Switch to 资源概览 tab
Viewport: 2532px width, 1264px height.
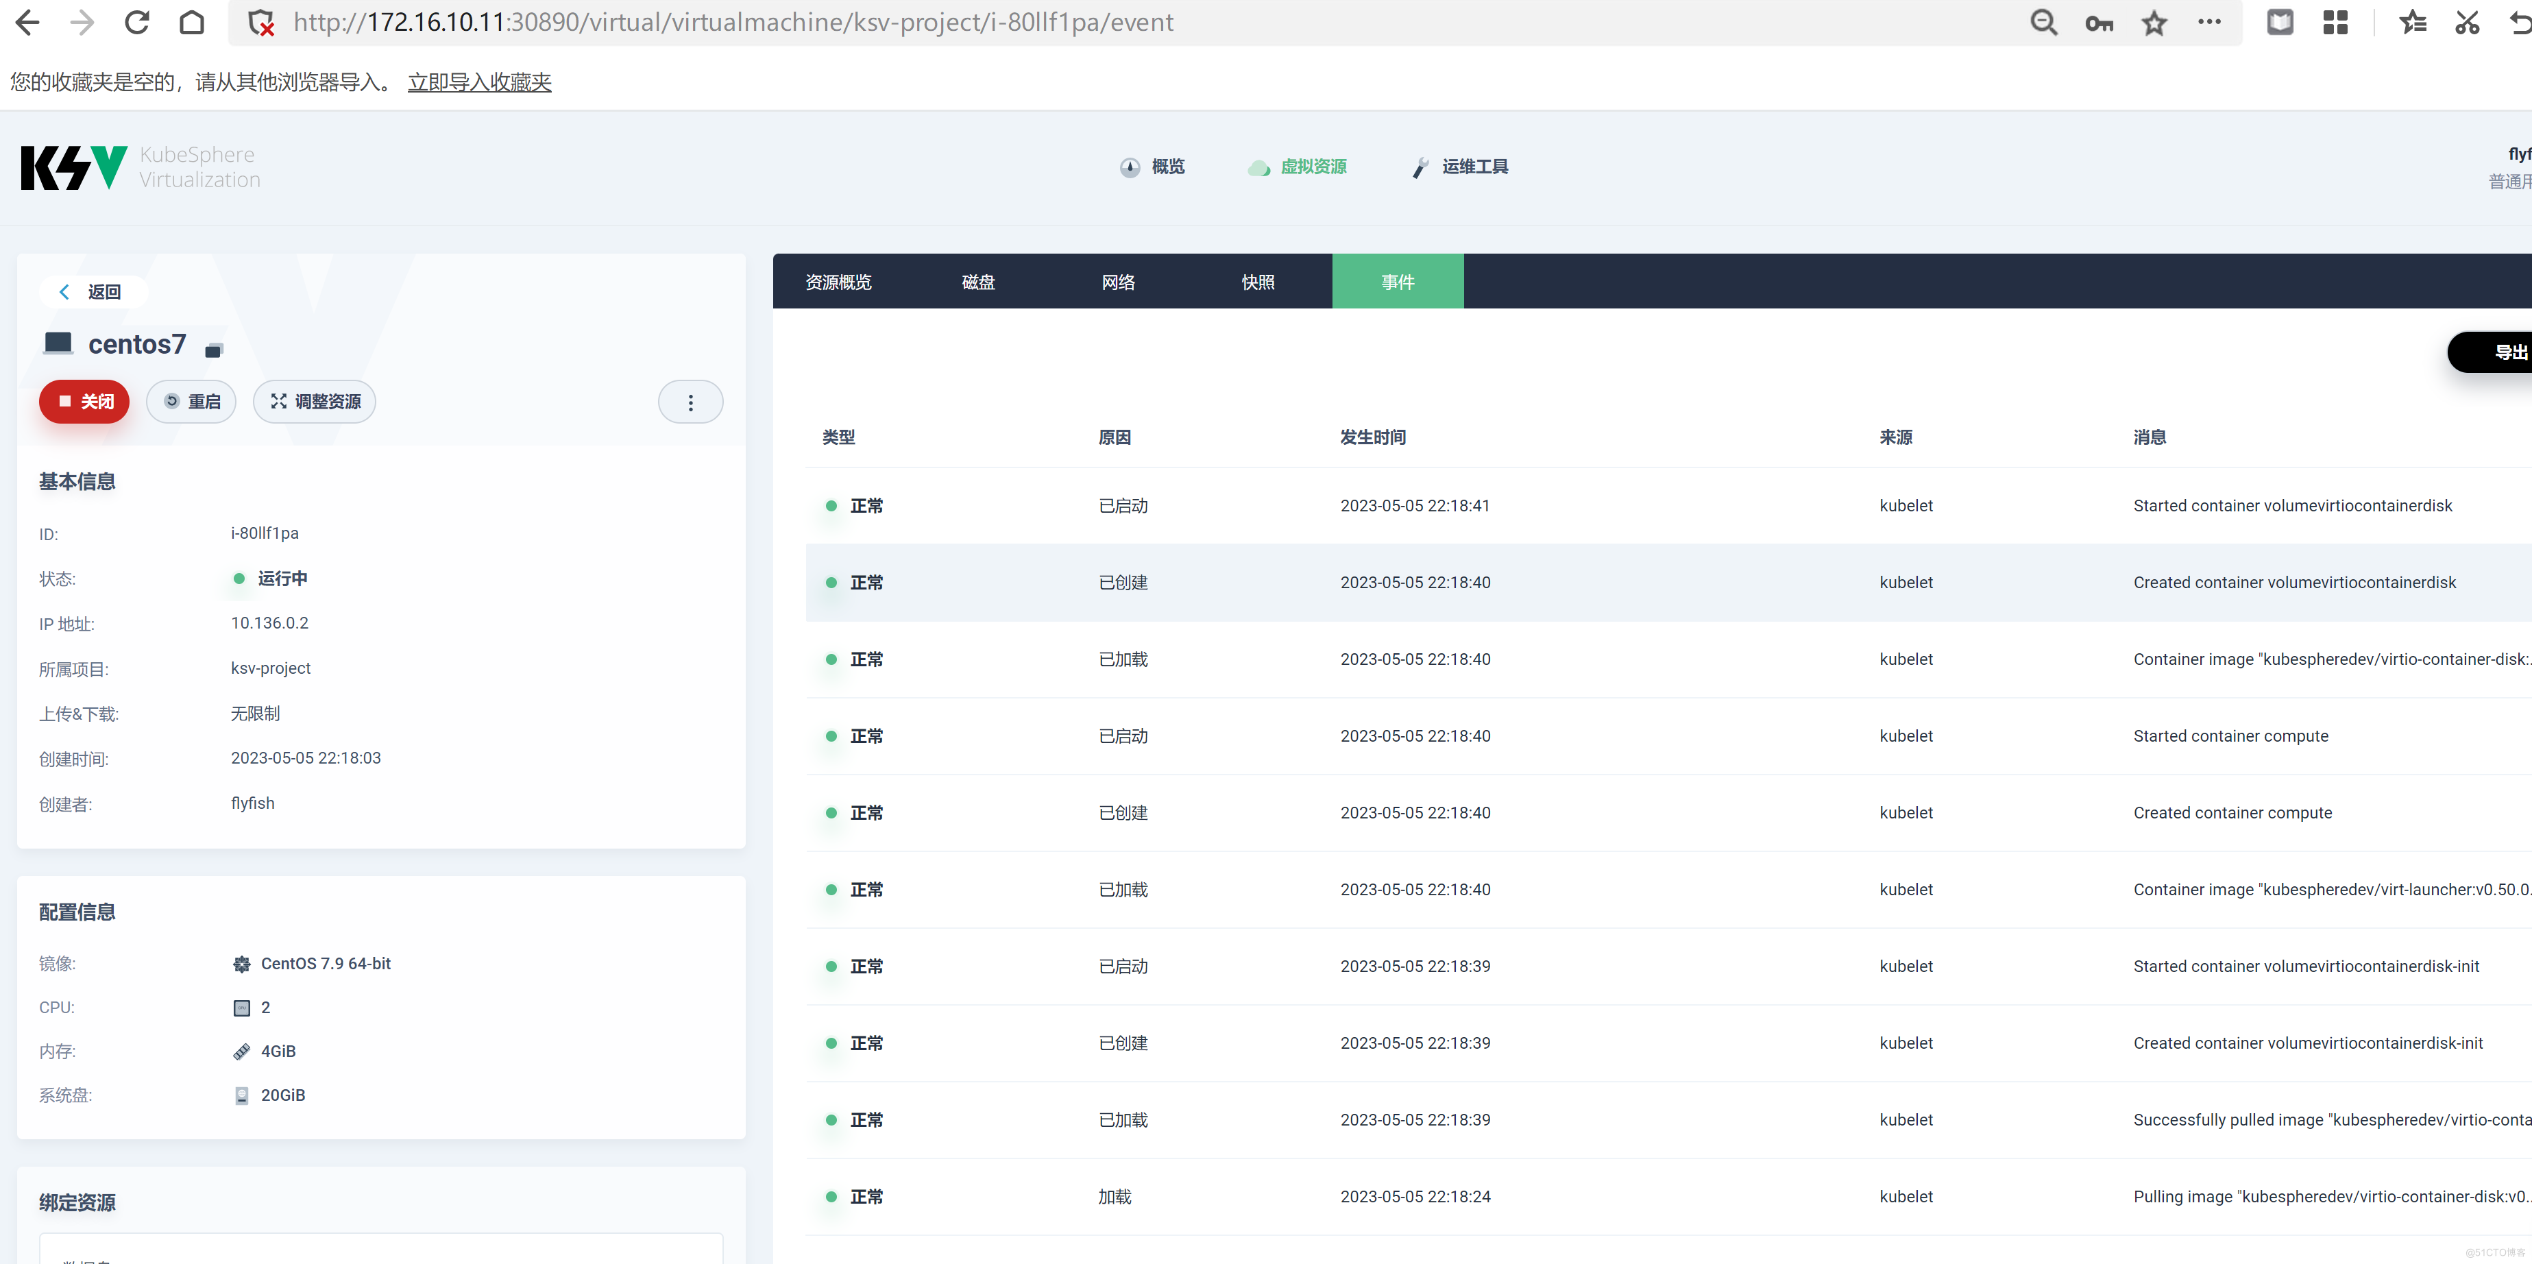click(838, 282)
